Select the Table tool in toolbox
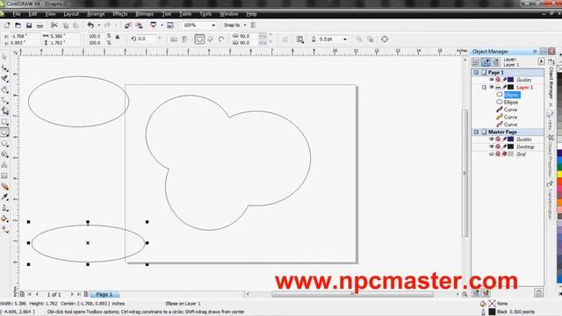Viewport: 562px width, 316px height. pos(4,176)
